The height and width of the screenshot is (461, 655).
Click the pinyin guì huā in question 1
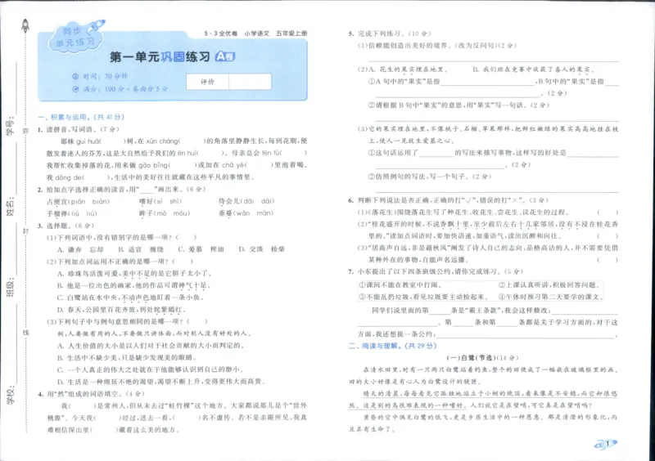89,141
